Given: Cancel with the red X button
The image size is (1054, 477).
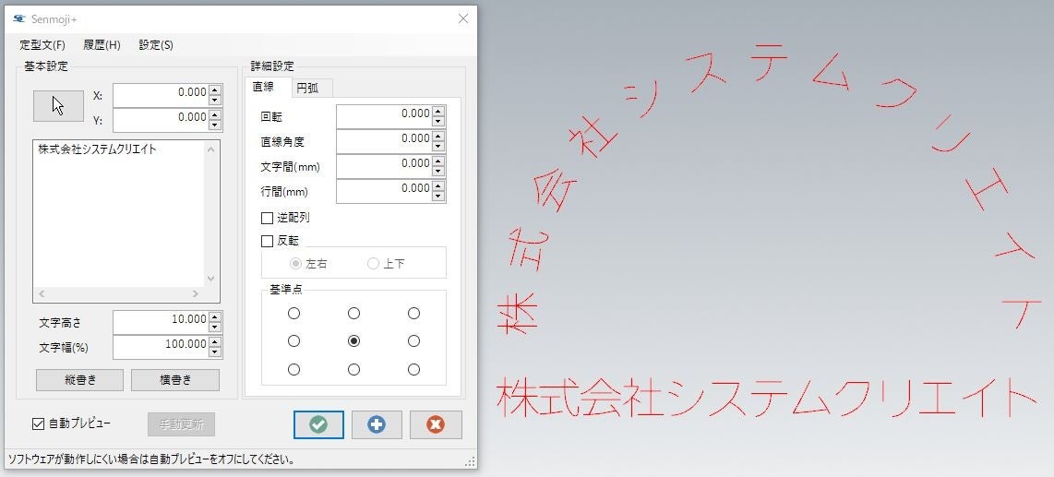Looking at the screenshot, I should point(436,424).
